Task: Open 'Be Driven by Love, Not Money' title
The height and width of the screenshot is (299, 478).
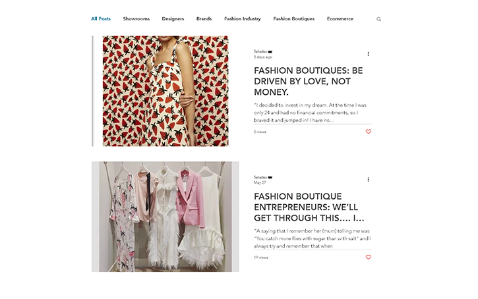Action: pos(308,81)
